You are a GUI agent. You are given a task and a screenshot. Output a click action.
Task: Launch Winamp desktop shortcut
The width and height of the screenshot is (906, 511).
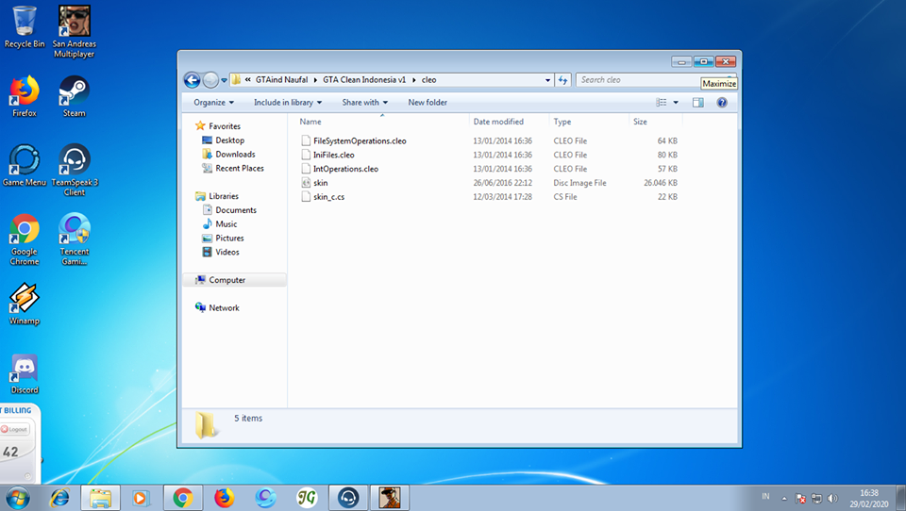pyautogui.click(x=25, y=305)
